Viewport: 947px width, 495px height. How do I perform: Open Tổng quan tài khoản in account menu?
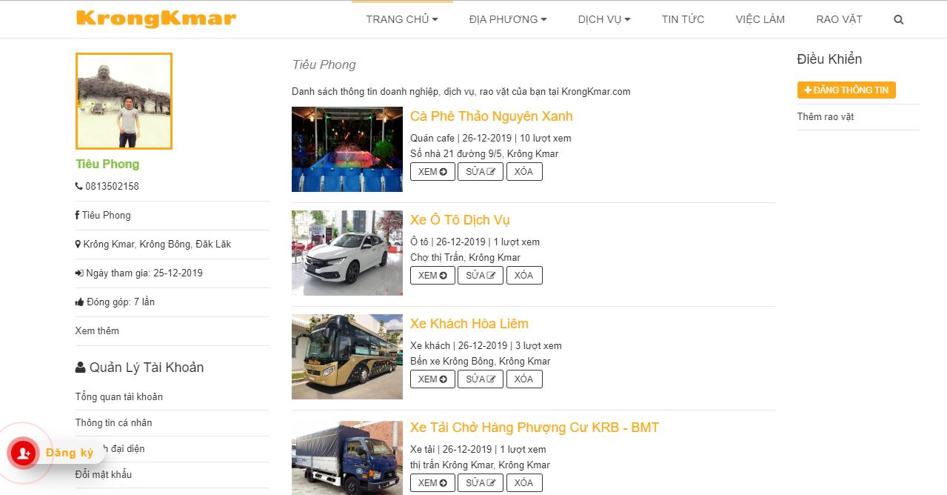coord(119,396)
